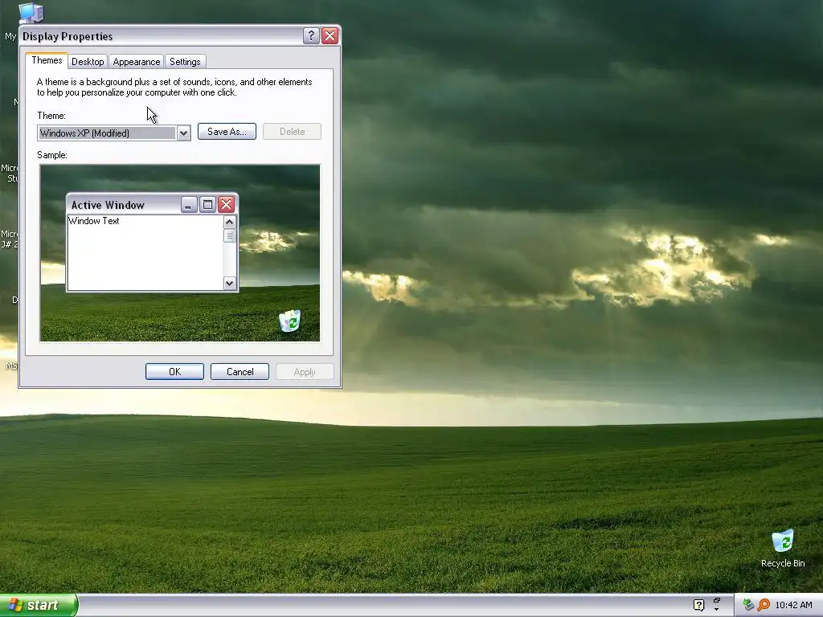
Task: Click the greyed-out Apply button
Action: click(305, 371)
